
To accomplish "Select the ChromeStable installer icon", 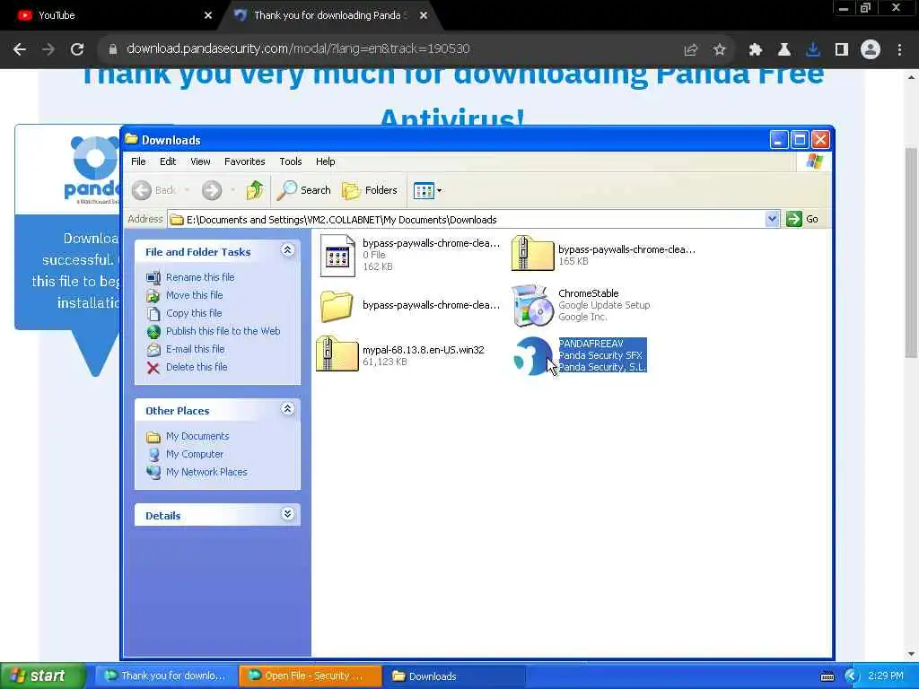I will pos(532,306).
